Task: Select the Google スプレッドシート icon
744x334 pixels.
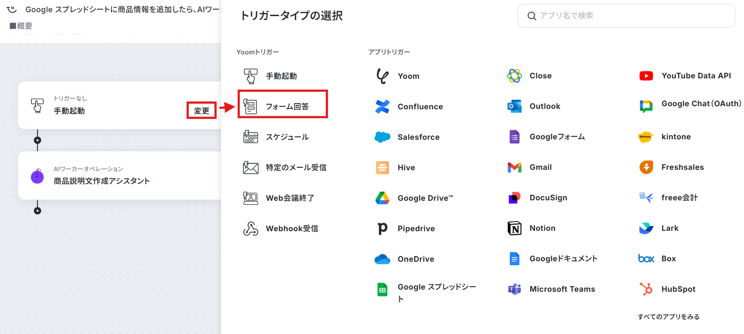Action: [x=382, y=290]
